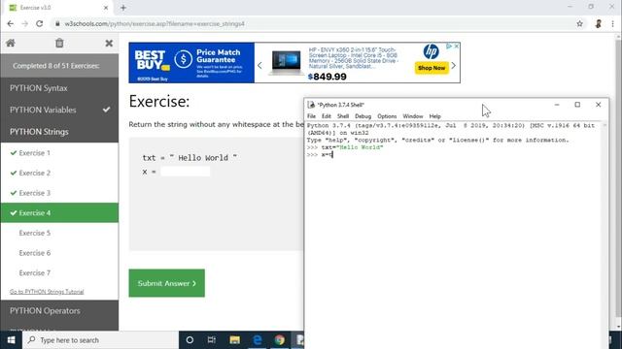
Task: Open the Go to PYTHON Strings Tutorial link
Action: point(47,292)
